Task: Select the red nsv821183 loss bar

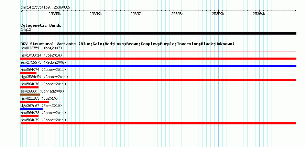Action: tap(35, 102)
